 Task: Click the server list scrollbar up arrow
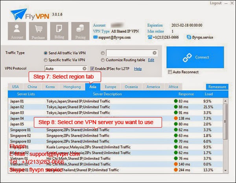click(x=225, y=101)
